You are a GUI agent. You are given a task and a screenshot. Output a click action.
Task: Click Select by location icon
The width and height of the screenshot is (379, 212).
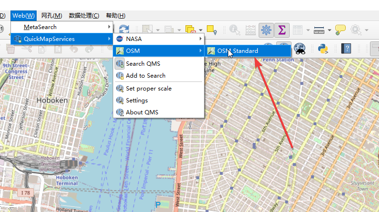212,30
